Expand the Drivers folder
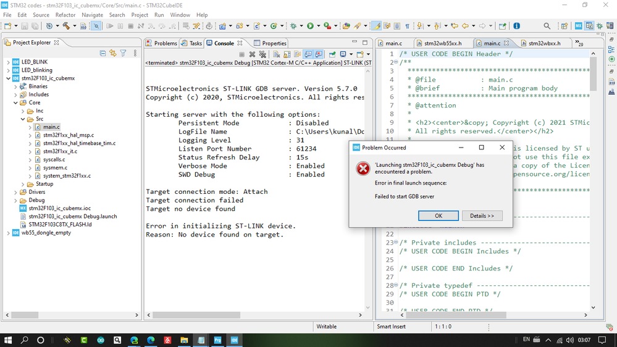 point(15,192)
